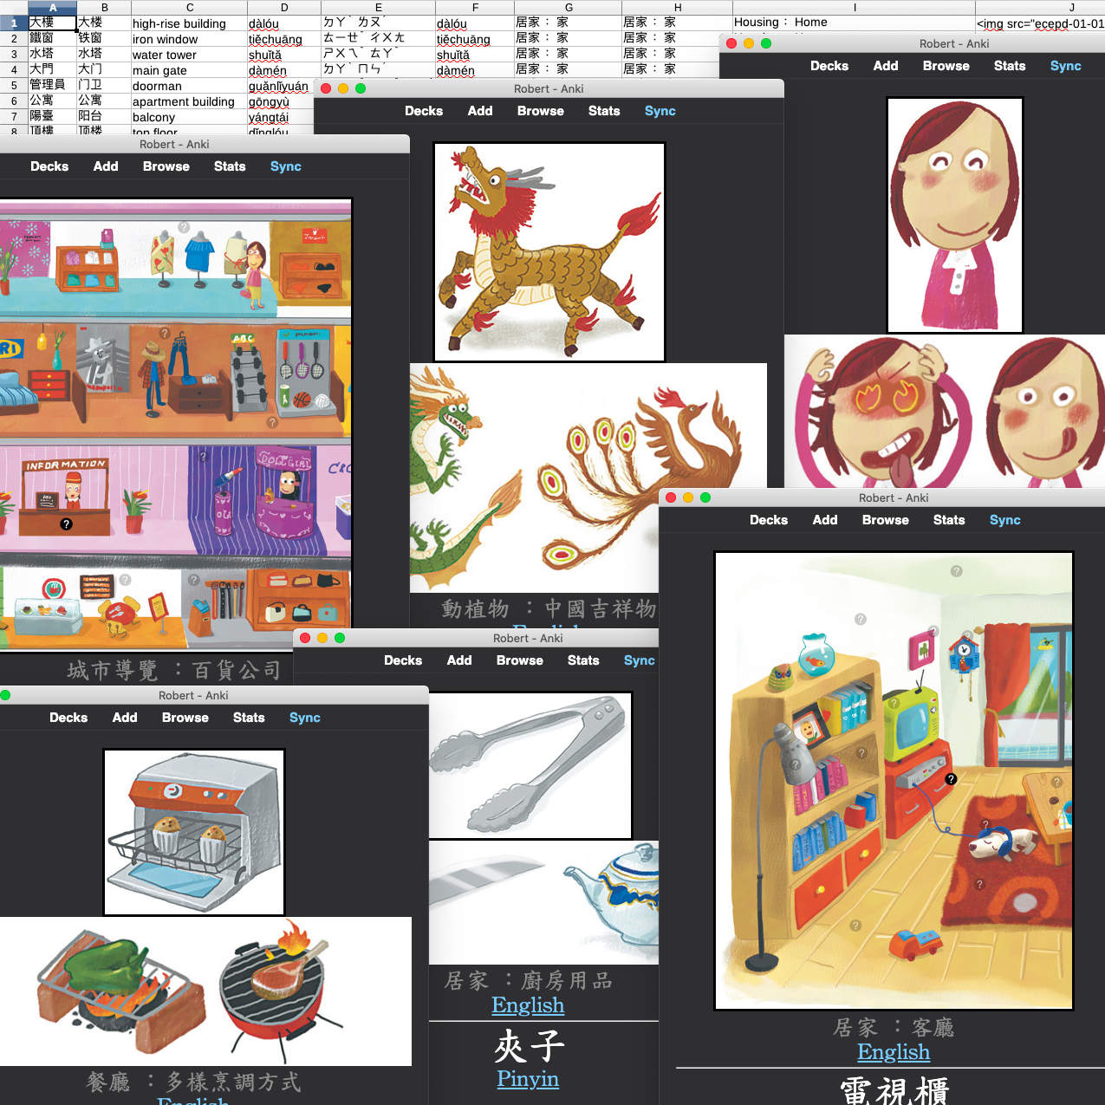Open Decks in the bottom-left Anki window
1105x1105 pixels.
[68, 718]
